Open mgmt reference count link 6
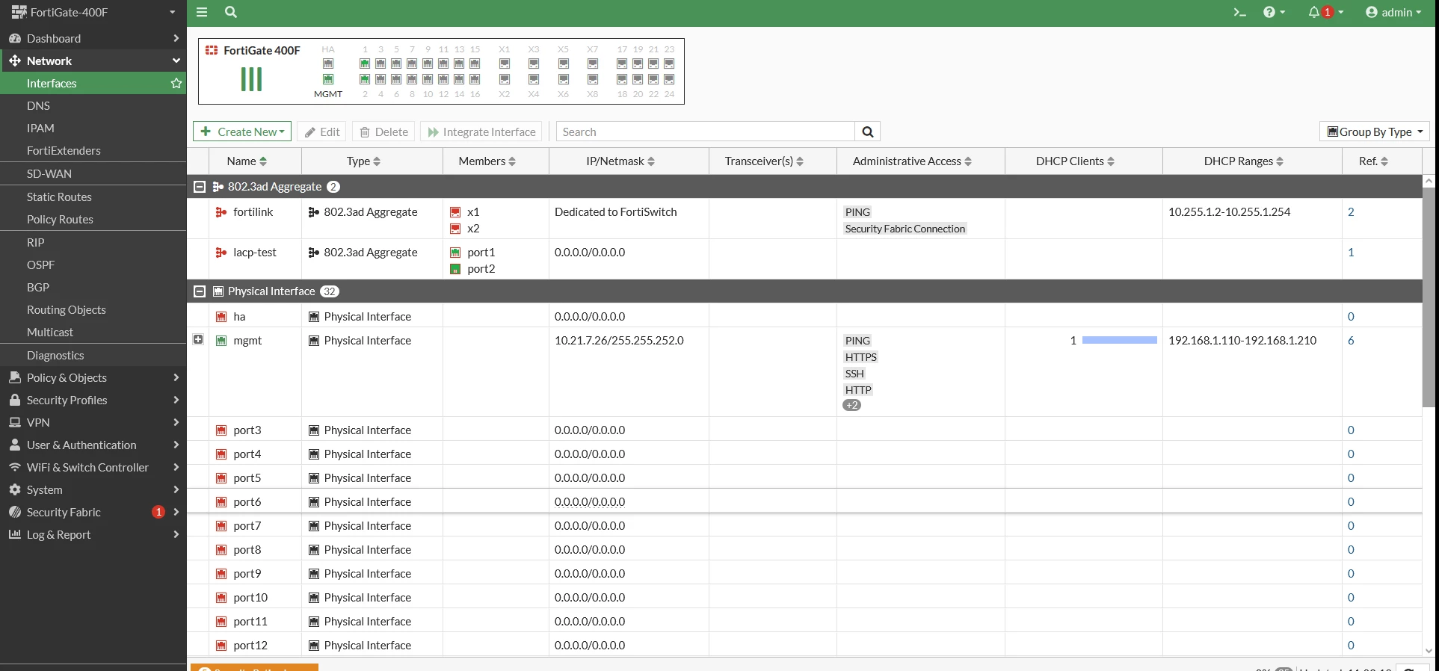 click(1351, 341)
